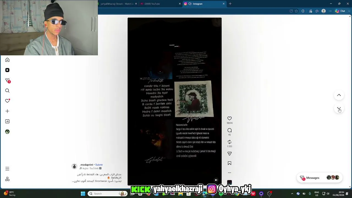Open a new browser tab

point(230,4)
